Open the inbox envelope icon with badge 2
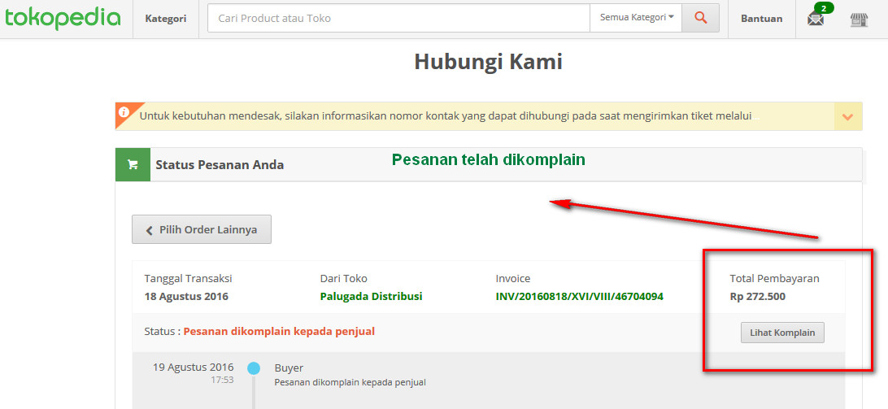The image size is (888, 409). [x=816, y=17]
